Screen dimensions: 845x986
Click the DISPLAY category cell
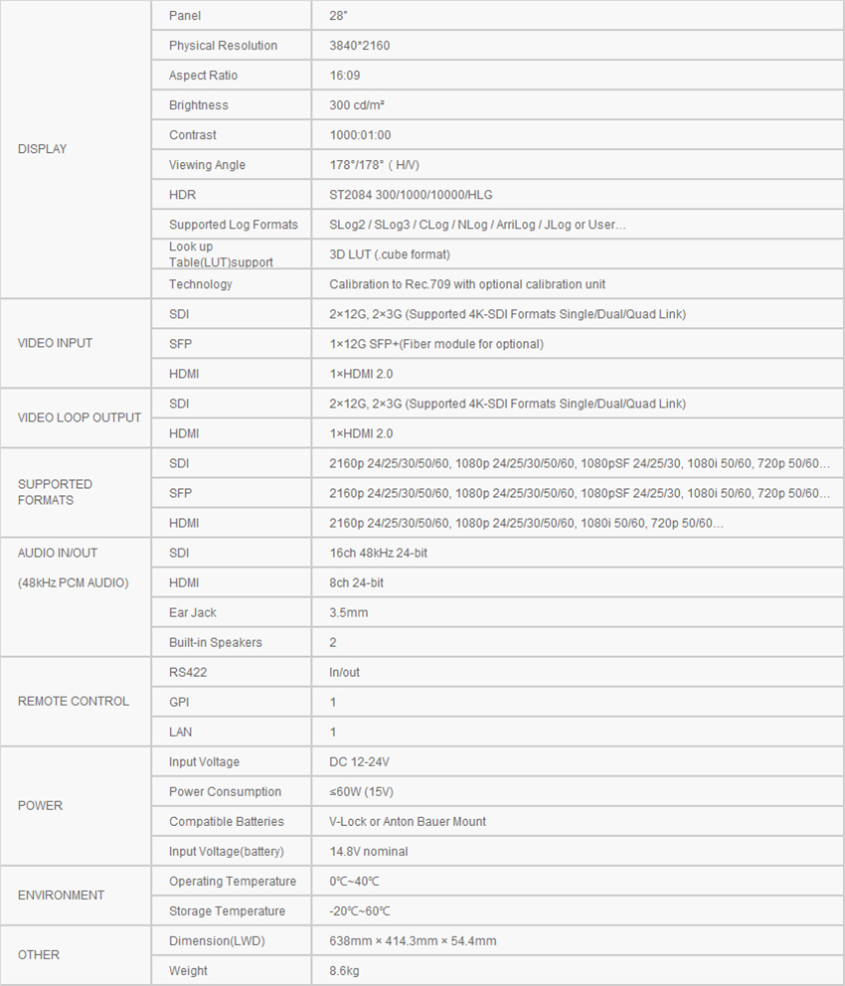[76, 149]
